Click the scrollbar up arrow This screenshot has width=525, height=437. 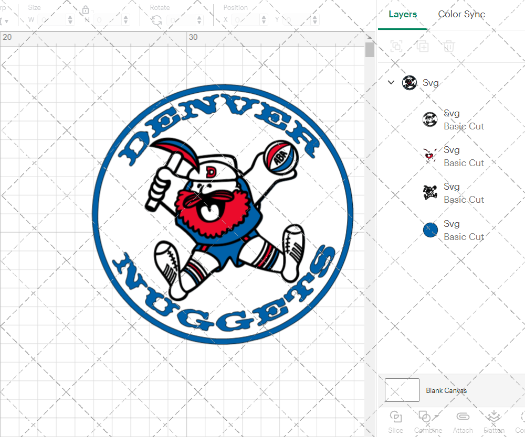coord(369,37)
